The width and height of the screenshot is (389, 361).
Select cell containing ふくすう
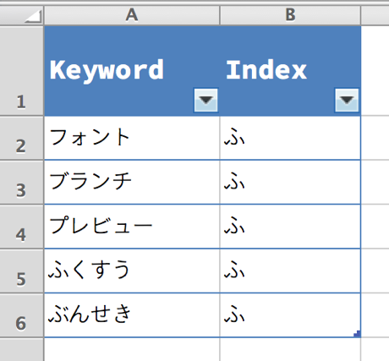[132, 271]
